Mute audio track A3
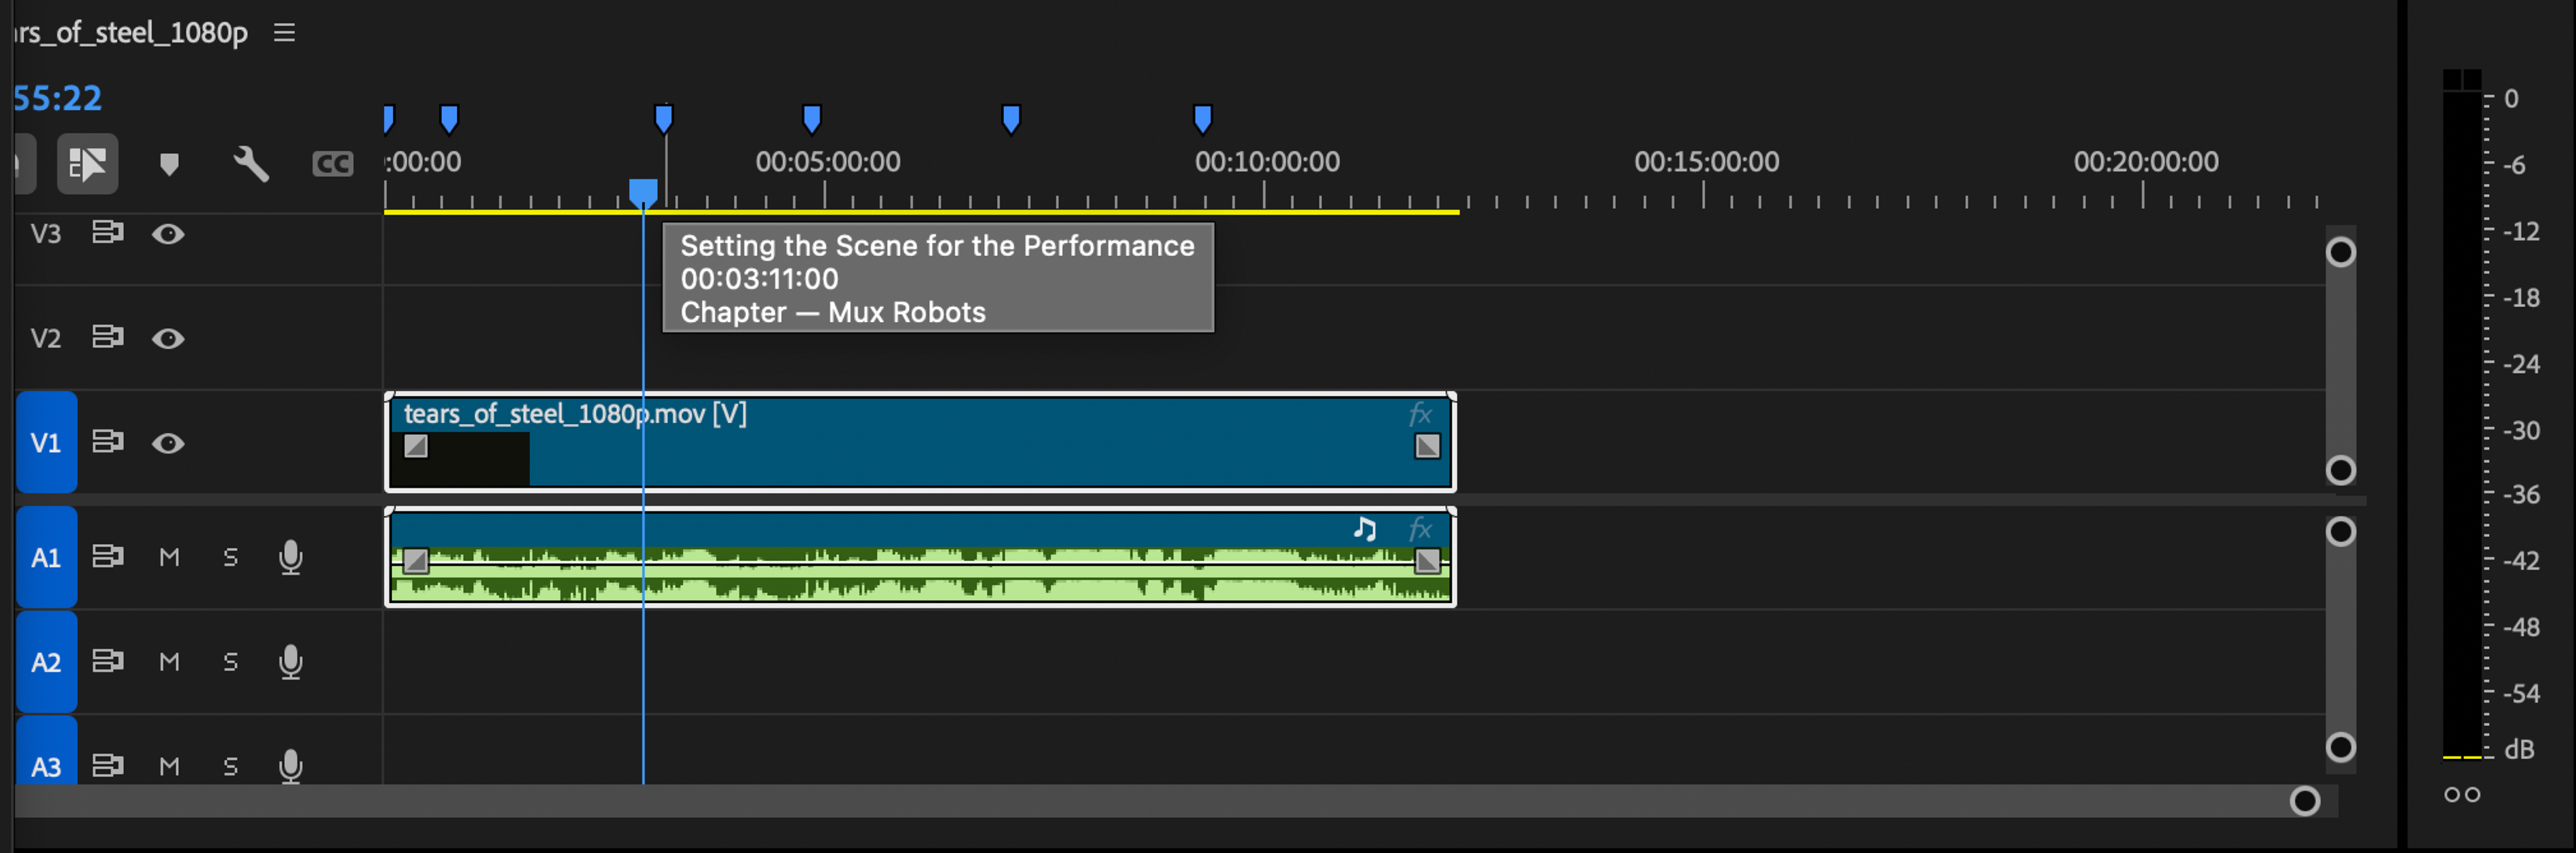Image resolution: width=2576 pixels, height=853 pixels. pyautogui.click(x=169, y=767)
